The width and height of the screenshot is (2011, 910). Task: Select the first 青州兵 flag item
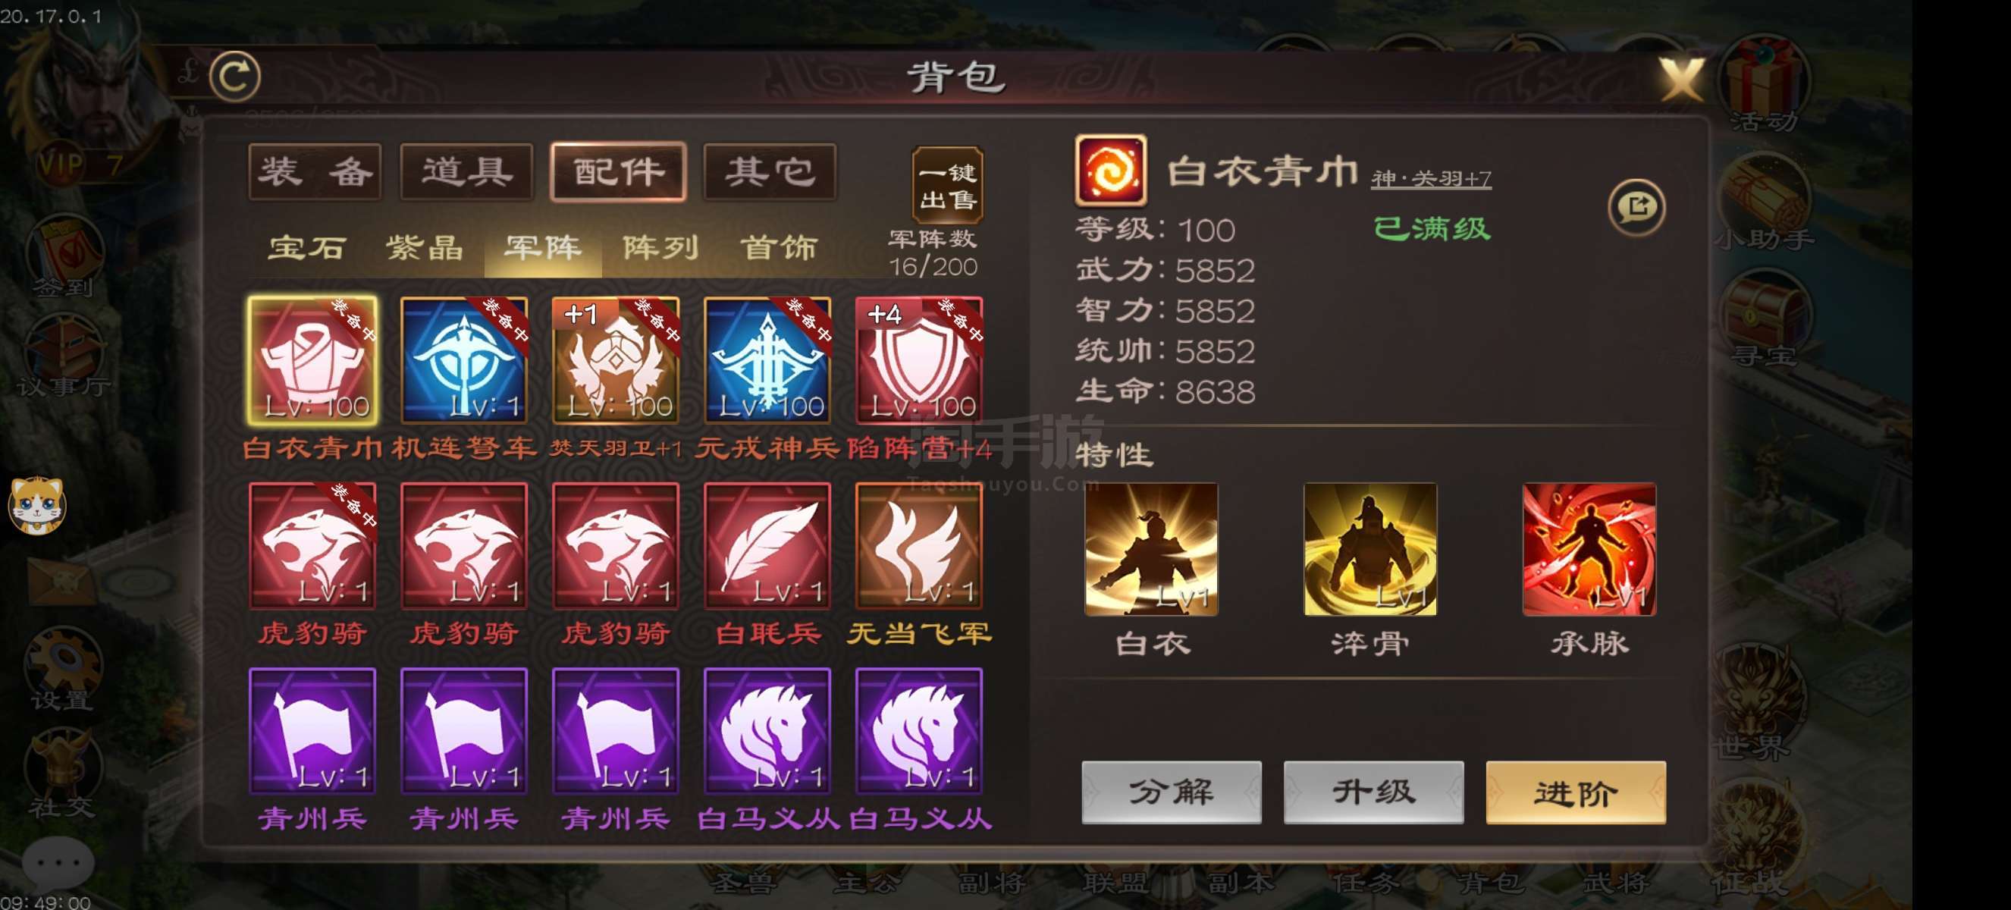312,730
